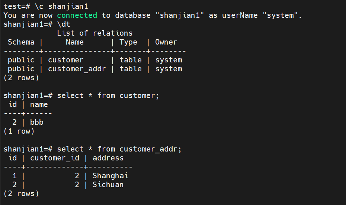This screenshot has height=205, width=346.
Task: Click the "Shanghai" address value
Action: pos(110,176)
